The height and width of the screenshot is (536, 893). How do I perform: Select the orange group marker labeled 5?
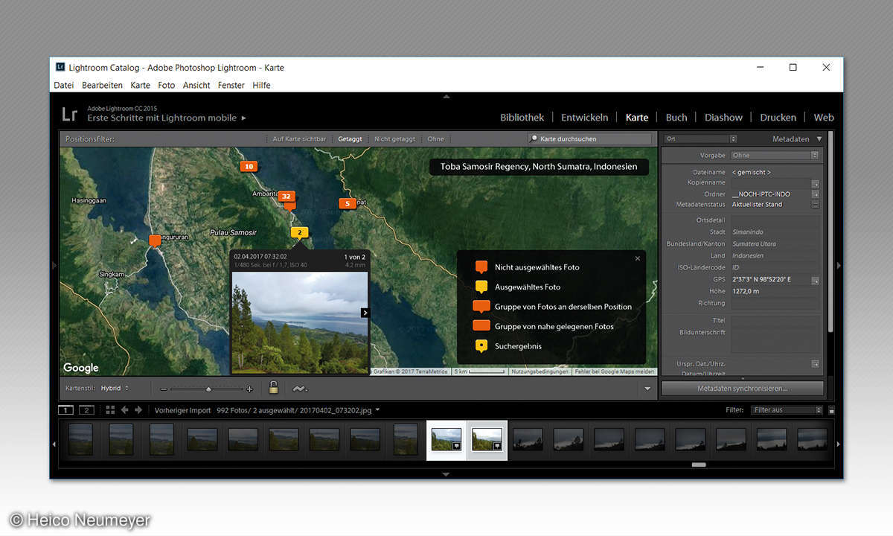tap(347, 203)
